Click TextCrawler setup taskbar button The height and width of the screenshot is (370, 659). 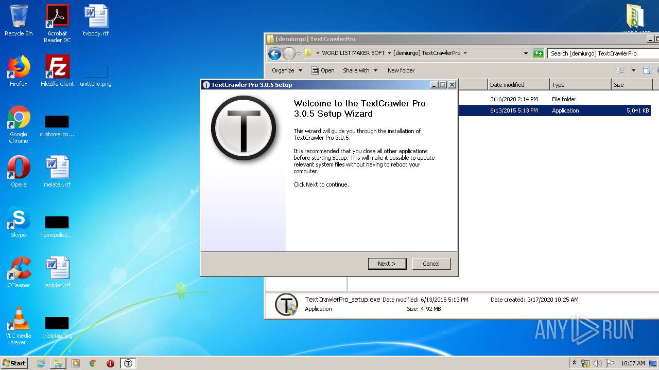(128, 363)
